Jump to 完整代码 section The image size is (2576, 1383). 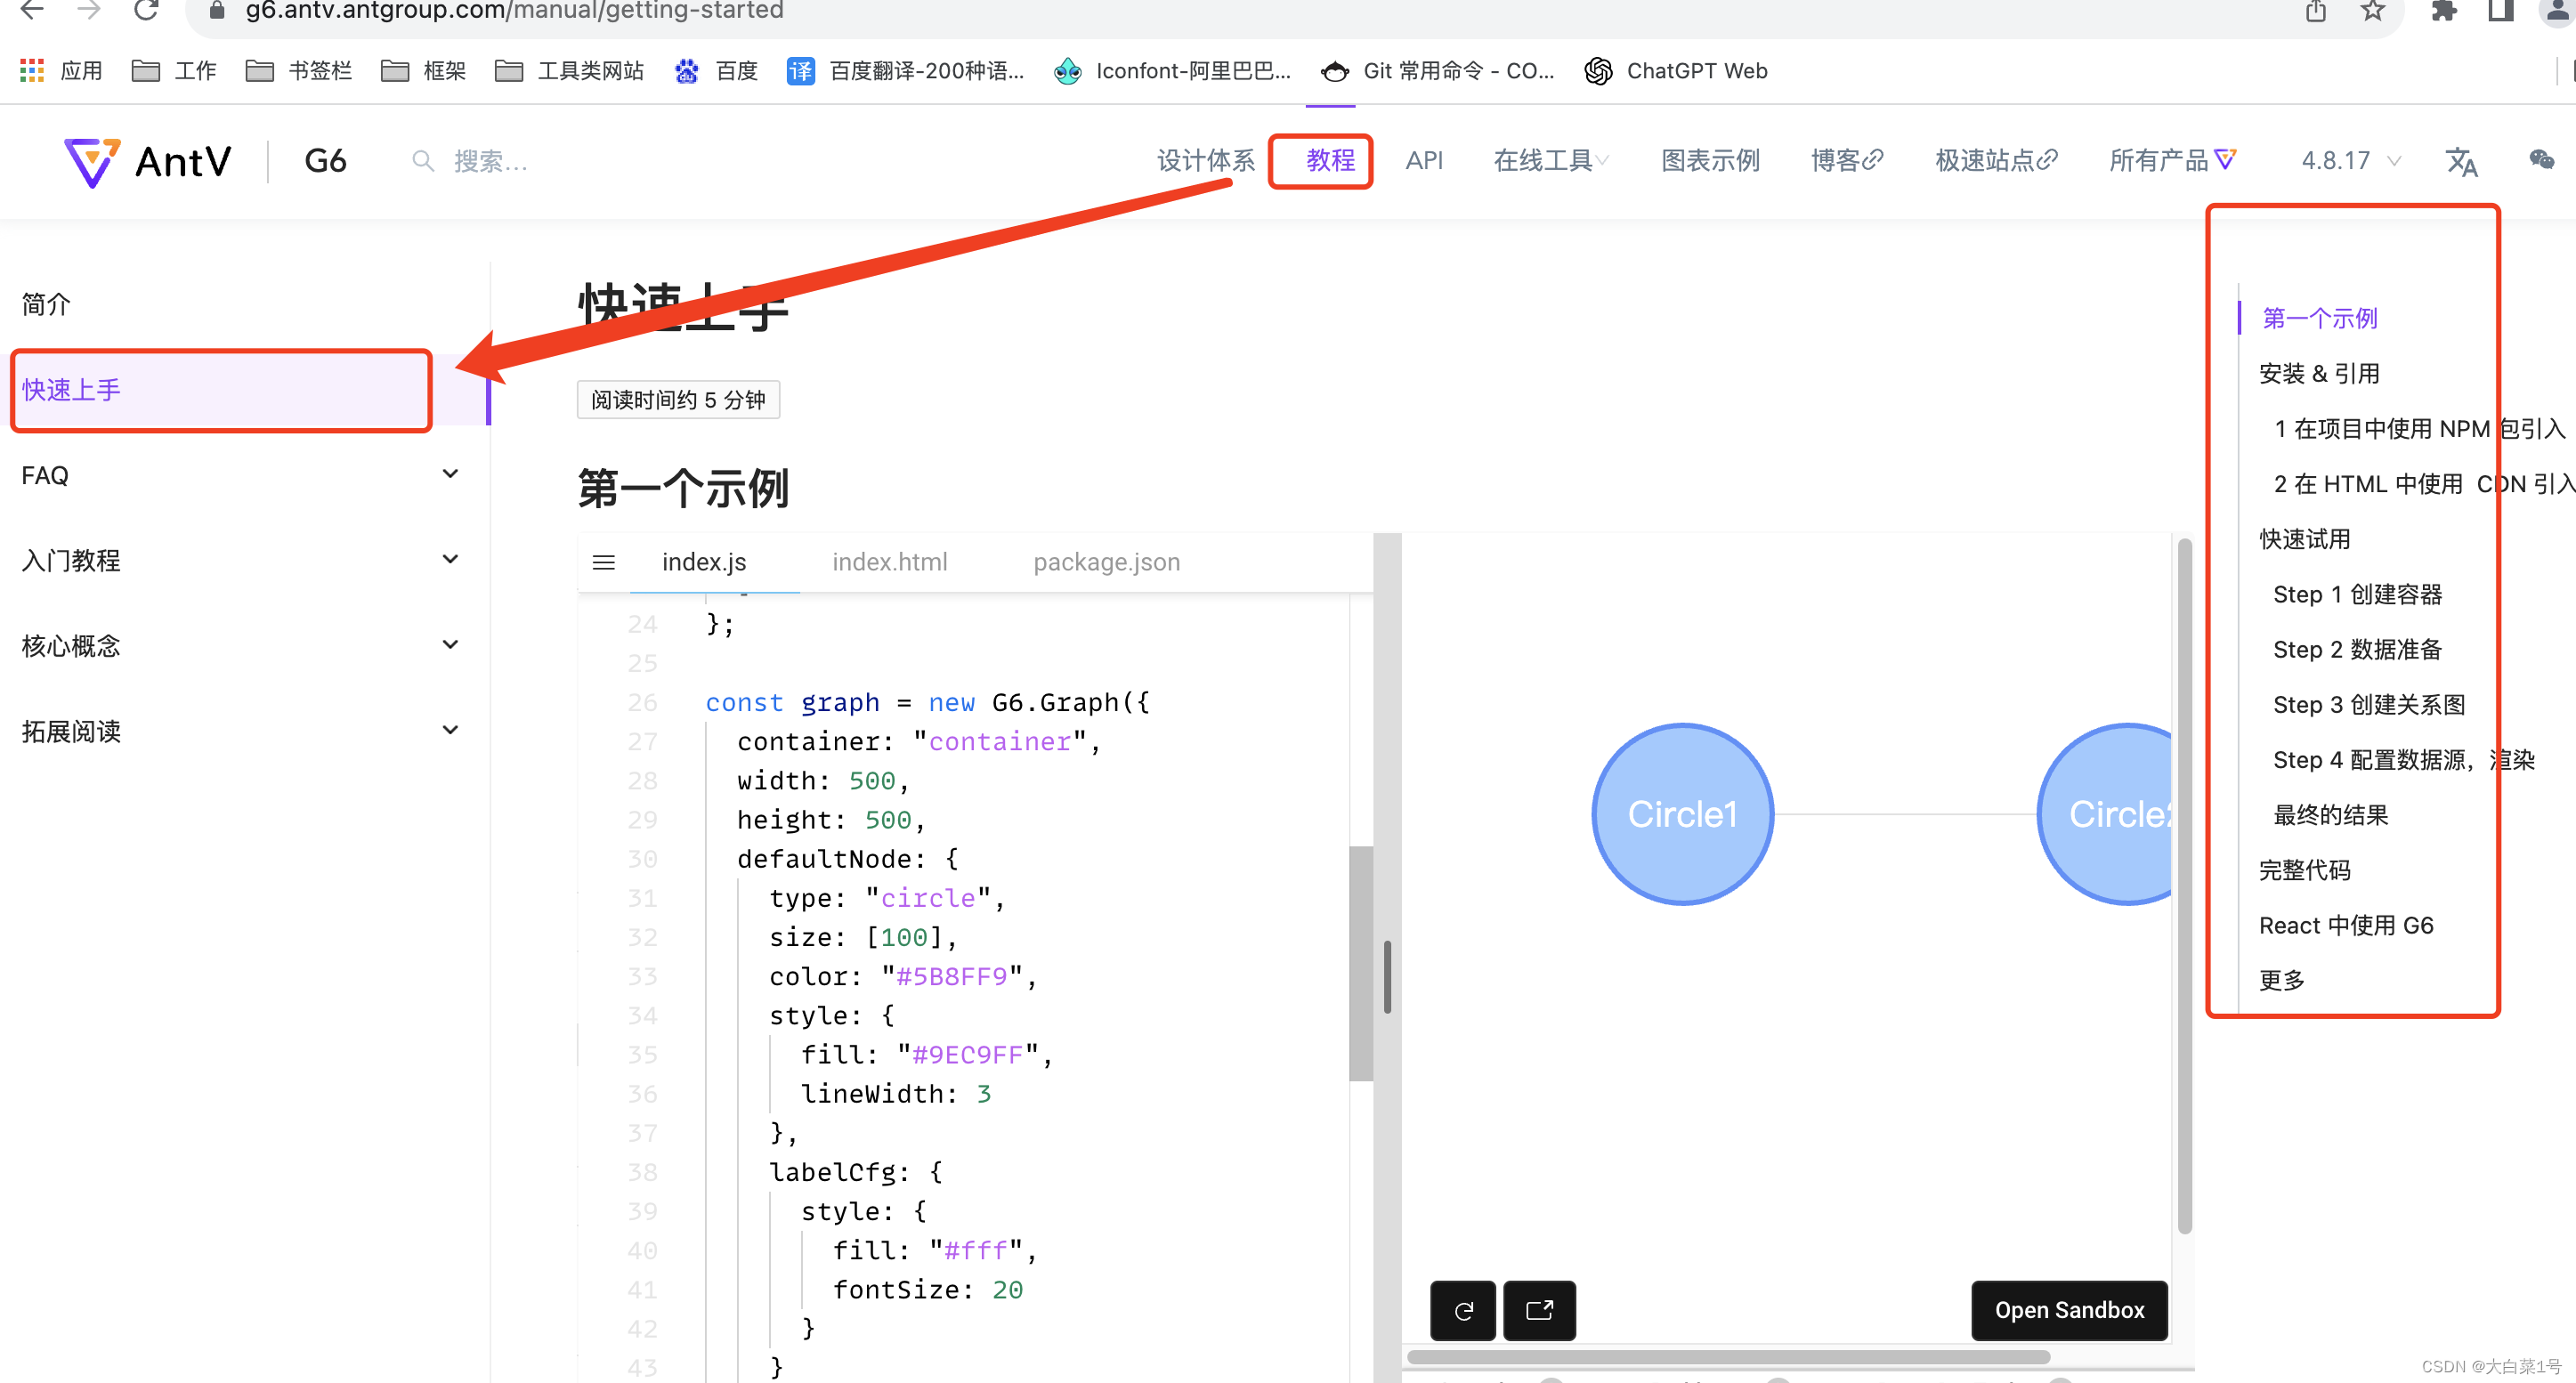pos(2304,871)
